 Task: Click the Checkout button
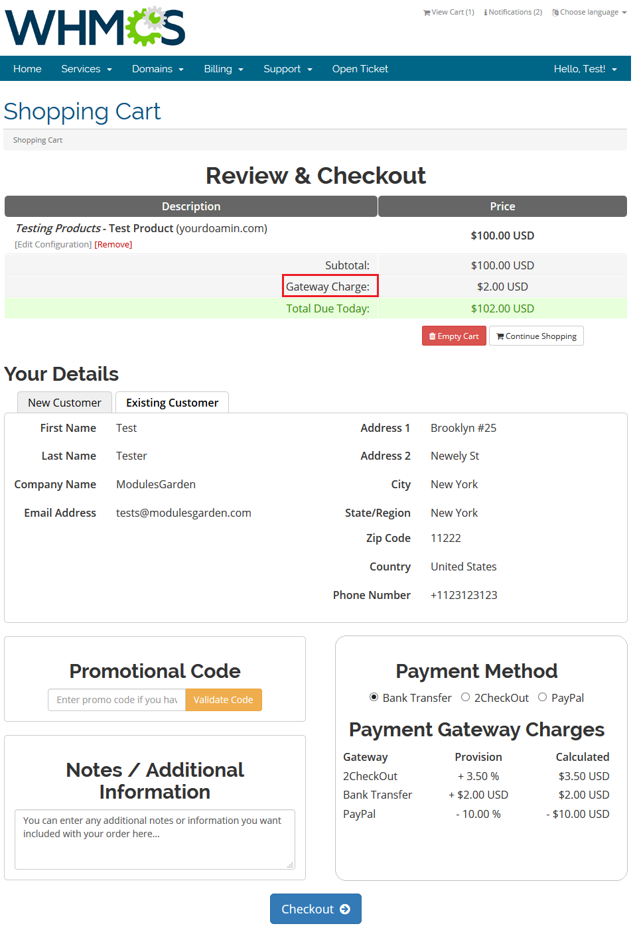click(316, 909)
